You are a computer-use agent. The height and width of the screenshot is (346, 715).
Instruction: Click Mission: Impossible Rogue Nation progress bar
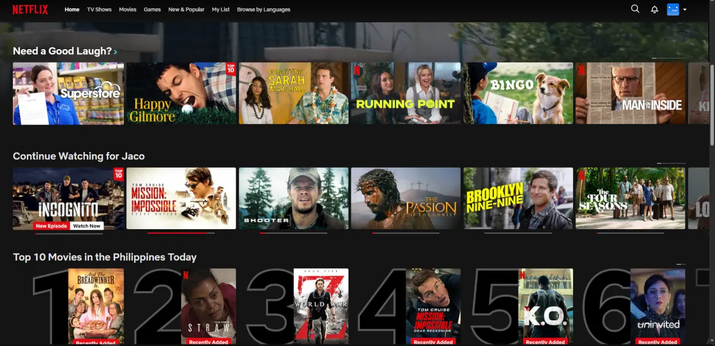coord(181,233)
